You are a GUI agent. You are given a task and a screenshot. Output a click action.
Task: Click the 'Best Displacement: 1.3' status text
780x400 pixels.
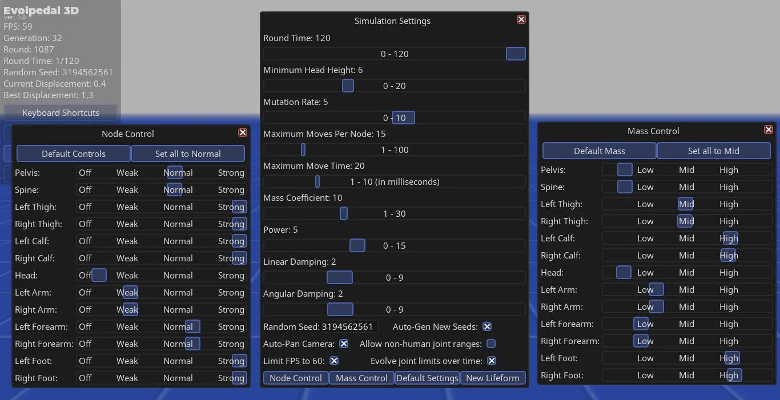click(49, 95)
